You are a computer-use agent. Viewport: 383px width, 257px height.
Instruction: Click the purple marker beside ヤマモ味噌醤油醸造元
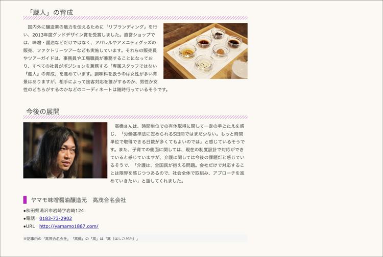25,200
